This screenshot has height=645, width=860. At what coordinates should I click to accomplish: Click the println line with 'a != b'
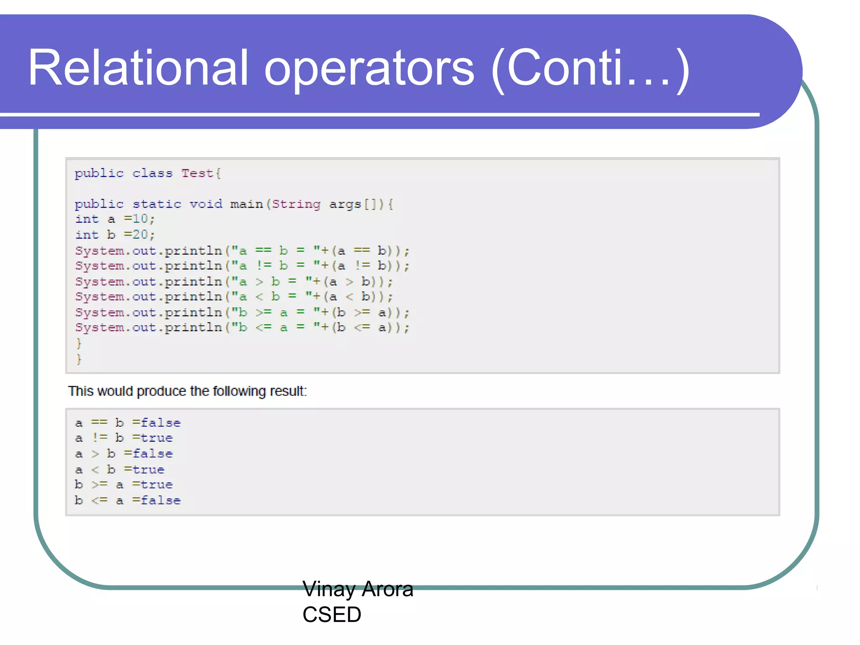coord(242,266)
